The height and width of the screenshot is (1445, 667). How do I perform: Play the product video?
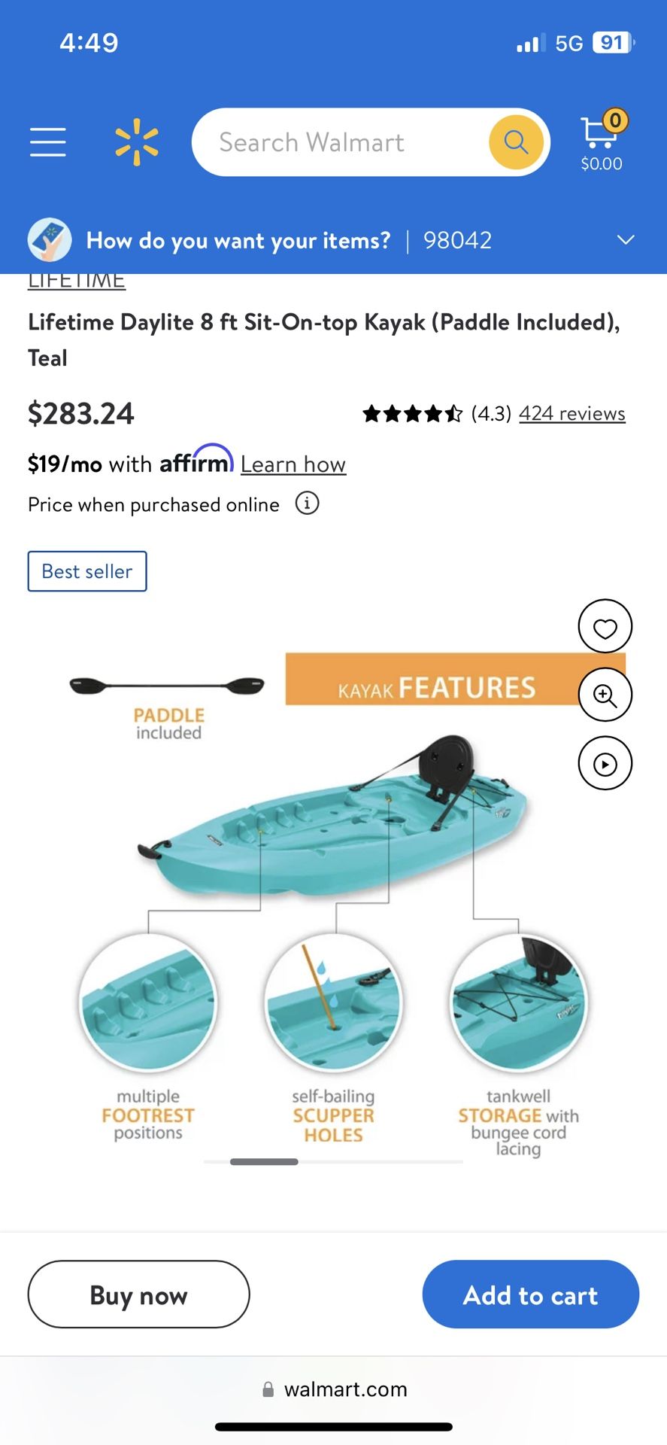(605, 762)
